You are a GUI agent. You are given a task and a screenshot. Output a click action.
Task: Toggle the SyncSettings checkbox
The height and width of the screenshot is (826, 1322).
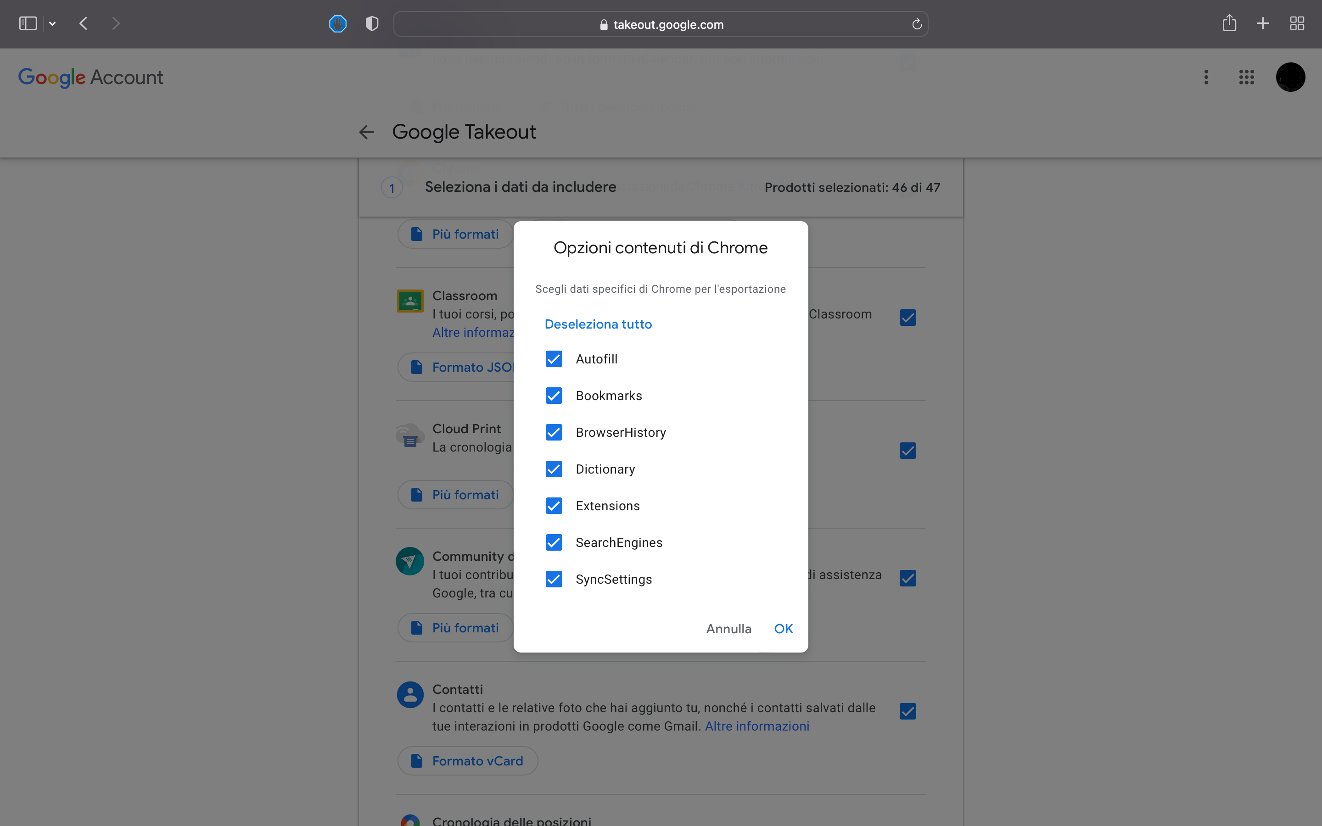(x=554, y=579)
